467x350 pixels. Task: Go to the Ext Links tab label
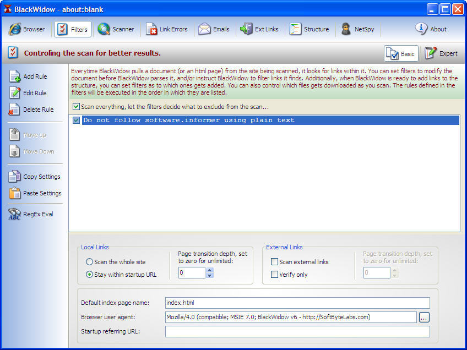[267, 29]
